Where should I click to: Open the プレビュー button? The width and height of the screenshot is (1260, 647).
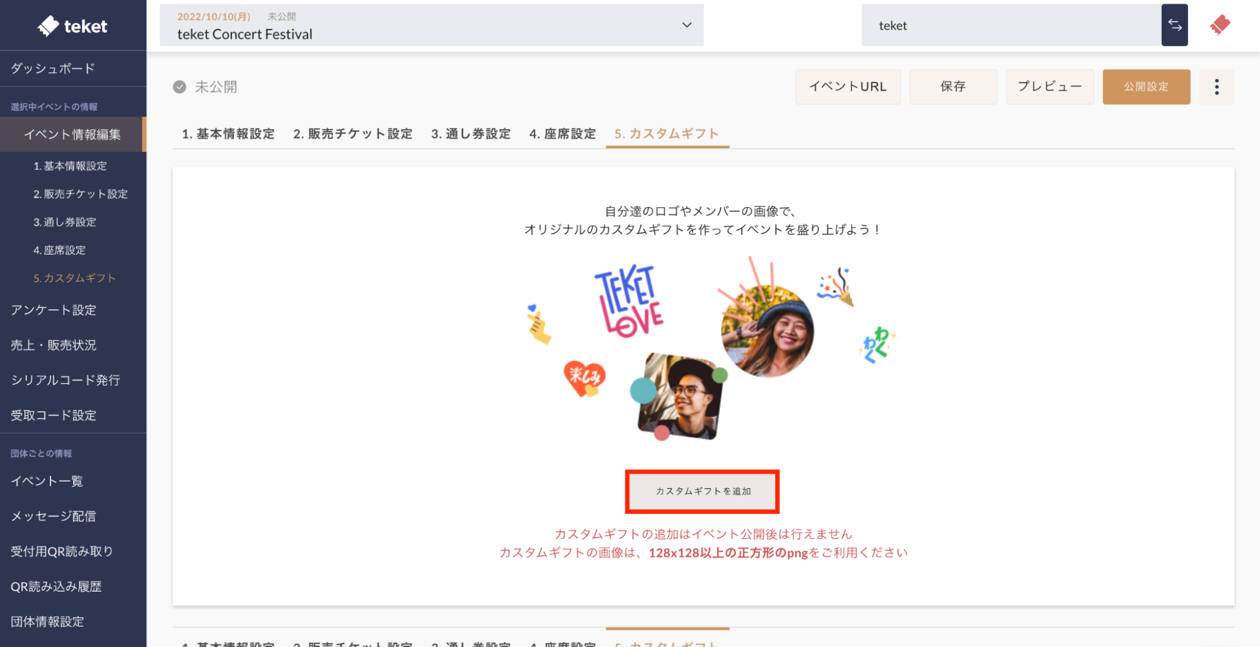[1049, 87]
